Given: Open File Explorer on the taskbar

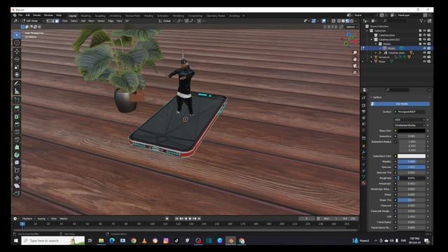Looking at the screenshot, I should (101, 241).
